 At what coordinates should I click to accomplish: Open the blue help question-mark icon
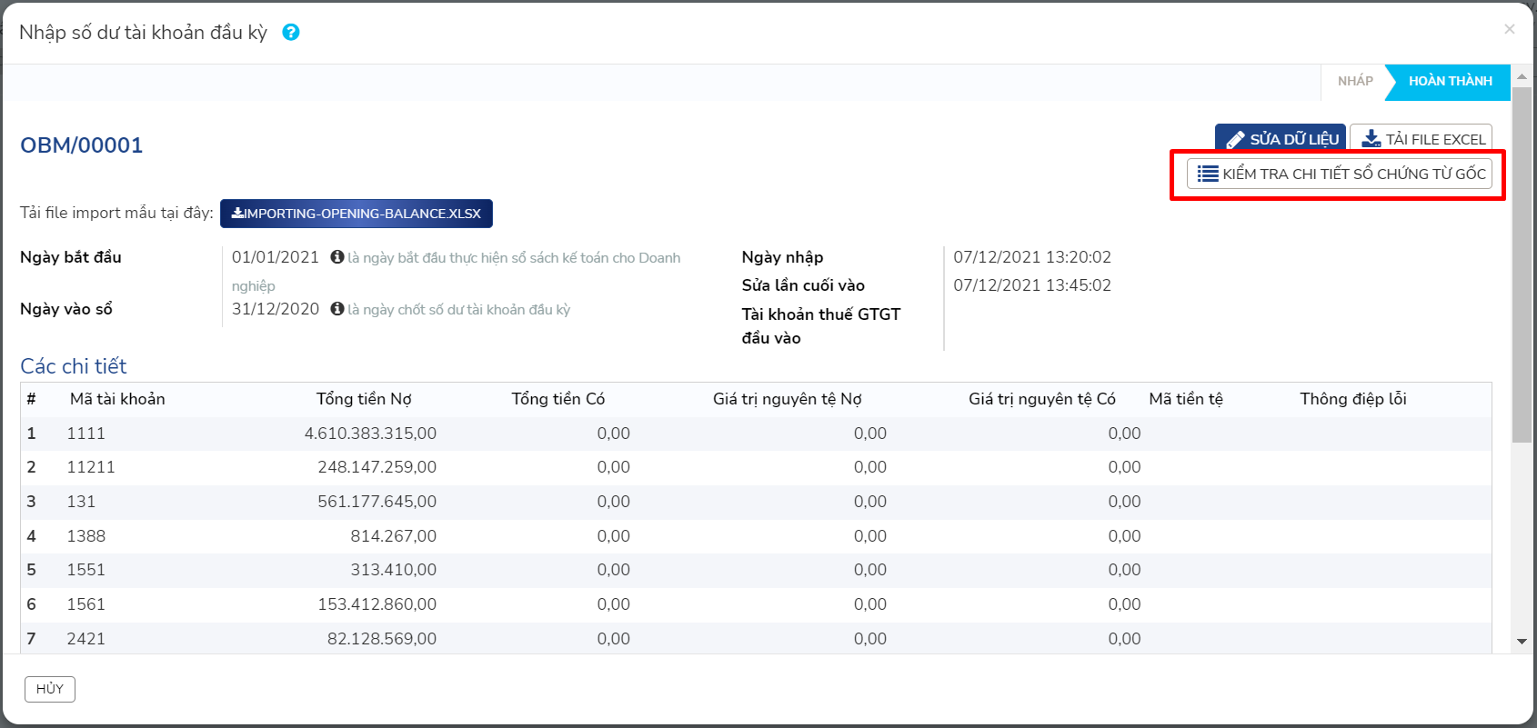(291, 32)
